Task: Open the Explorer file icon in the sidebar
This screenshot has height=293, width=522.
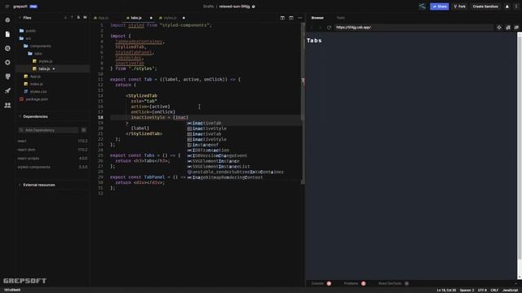Action: point(7,34)
